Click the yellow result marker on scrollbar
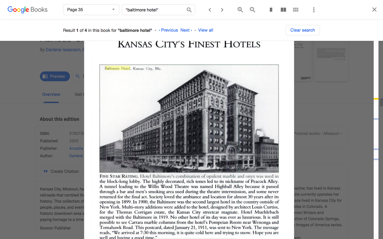The height and width of the screenshot is (239, 383). 376,99
